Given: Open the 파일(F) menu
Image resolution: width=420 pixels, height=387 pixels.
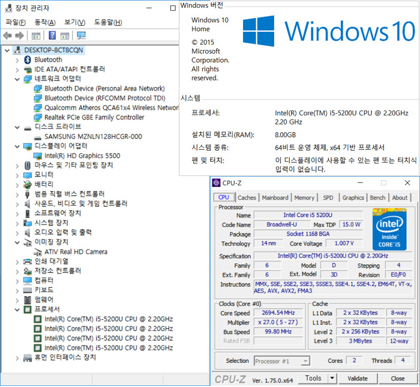Looking at the screenshot, I should 16,22.
